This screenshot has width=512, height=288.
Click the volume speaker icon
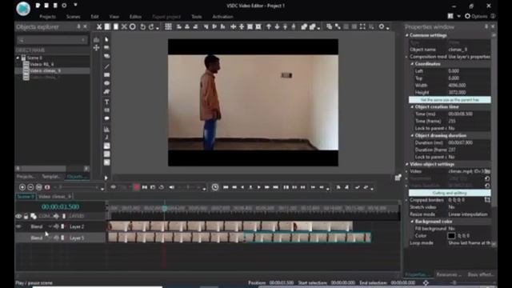click(171, 187)
